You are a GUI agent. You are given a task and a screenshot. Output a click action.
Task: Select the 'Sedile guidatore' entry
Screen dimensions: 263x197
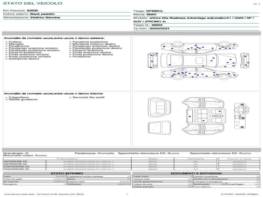tap(23, 99)
